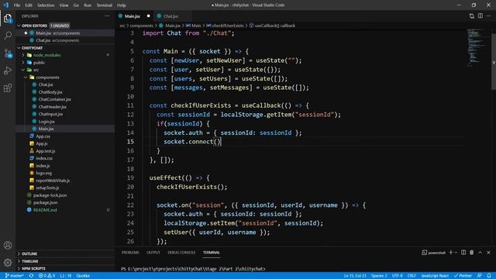Viewport: 496px width, 279px height.
Task: Open the Go menu
Action: coord(76,5)
